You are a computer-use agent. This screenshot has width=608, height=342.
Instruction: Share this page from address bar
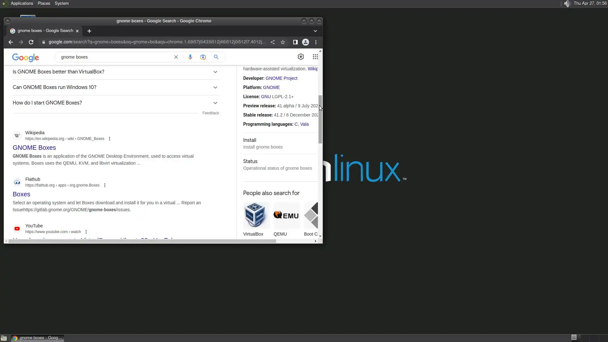coord(273,42)
